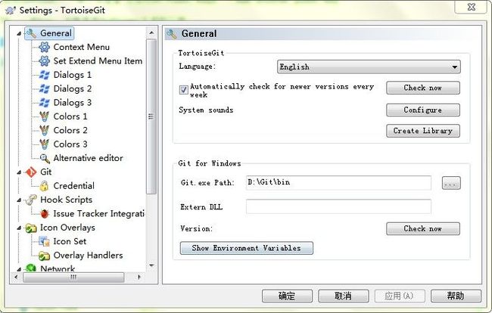Click the ladybug icon beside Issue Tracker Integration

coord(45,214)
